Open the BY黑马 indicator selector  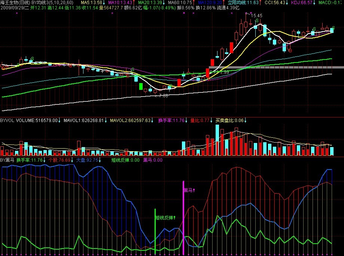(7, 160)
